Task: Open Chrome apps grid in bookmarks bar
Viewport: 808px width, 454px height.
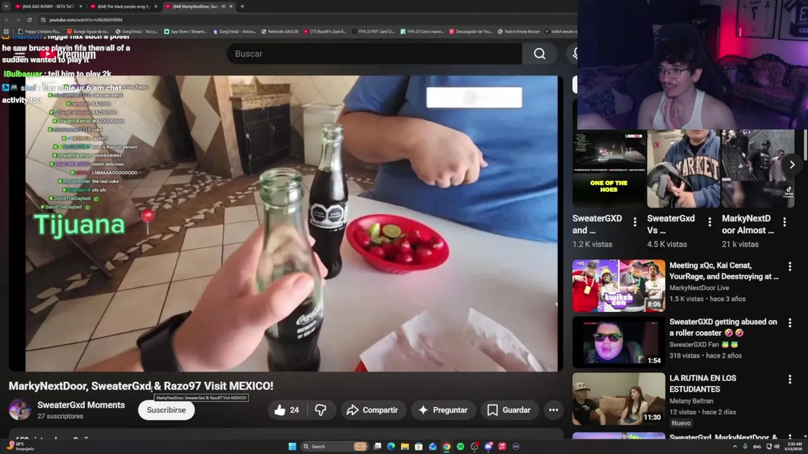Action: click(7, 31)
